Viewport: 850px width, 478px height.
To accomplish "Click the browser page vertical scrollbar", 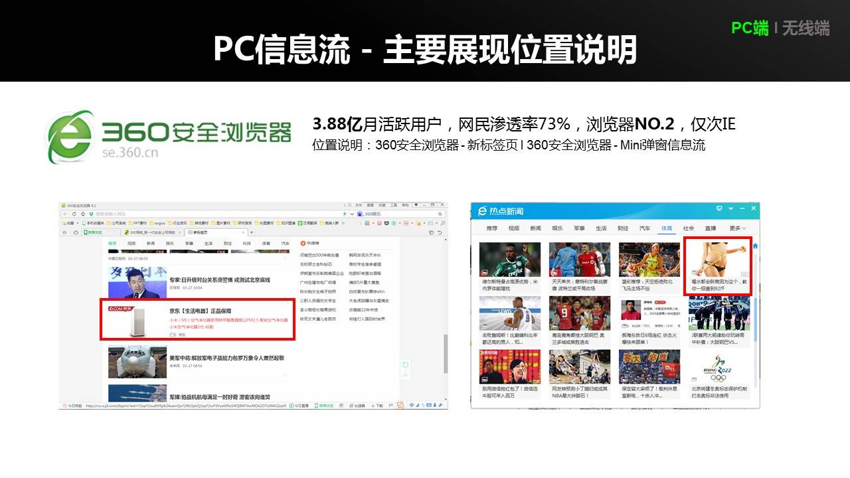I will (x=445, y=352).
